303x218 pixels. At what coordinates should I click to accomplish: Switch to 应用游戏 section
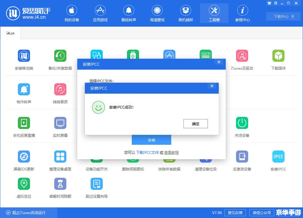point(100,13)
